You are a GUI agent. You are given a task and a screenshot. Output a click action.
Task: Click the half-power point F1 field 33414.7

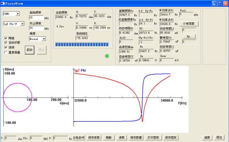tap(166, 15)
